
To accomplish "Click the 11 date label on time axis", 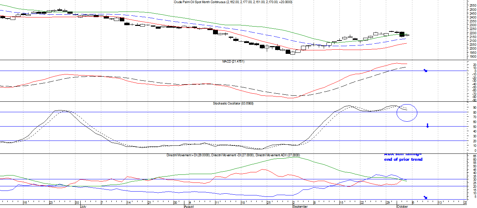I will point(217,202).
